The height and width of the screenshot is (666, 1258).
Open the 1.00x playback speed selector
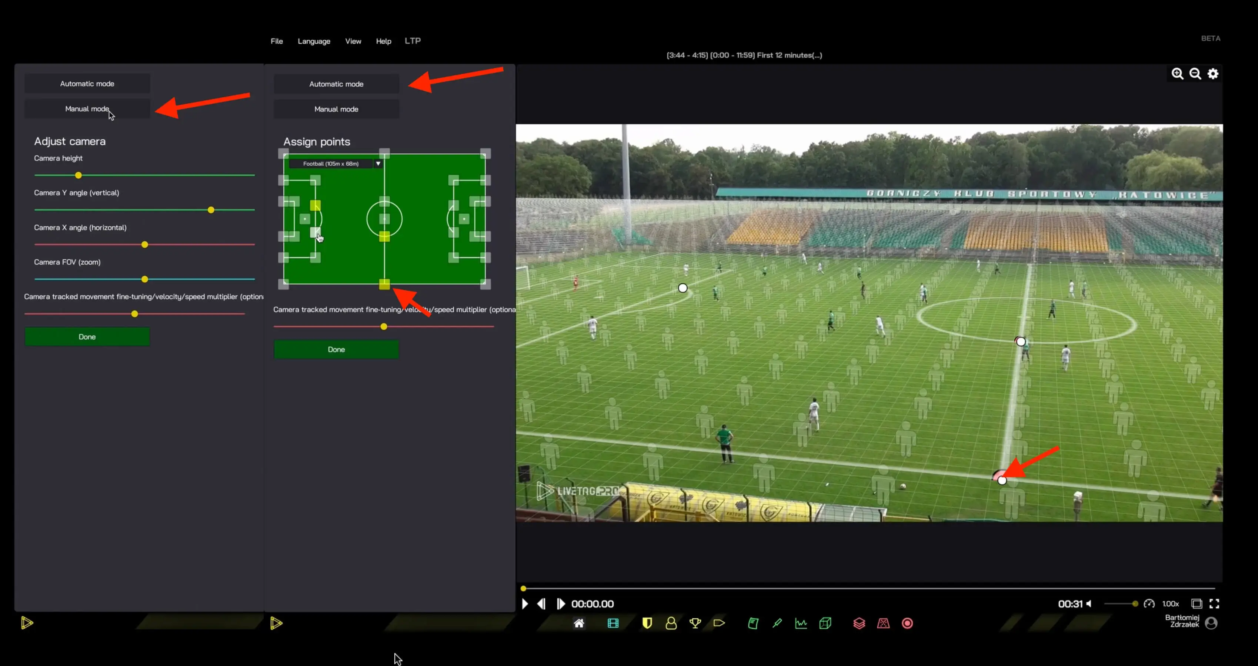point(1170,603)
